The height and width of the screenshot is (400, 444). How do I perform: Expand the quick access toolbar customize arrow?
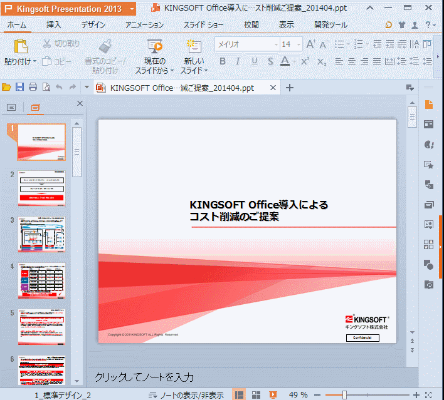pyautogui.click(x=87, y=87)
